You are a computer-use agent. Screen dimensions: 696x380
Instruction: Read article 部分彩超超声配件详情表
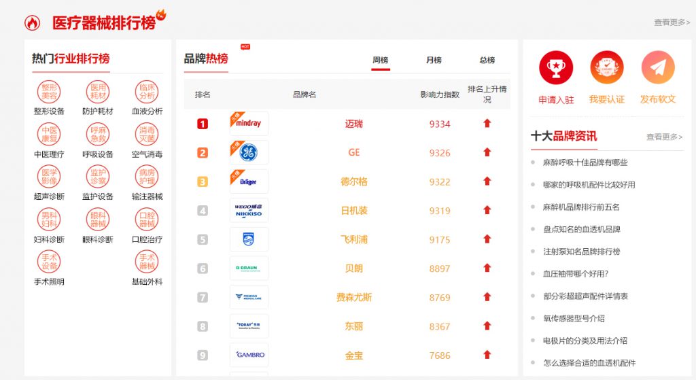click(585, 296)
